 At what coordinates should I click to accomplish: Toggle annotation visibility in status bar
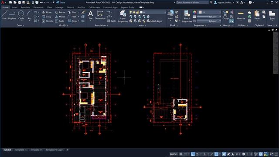(x=224, y=154)
